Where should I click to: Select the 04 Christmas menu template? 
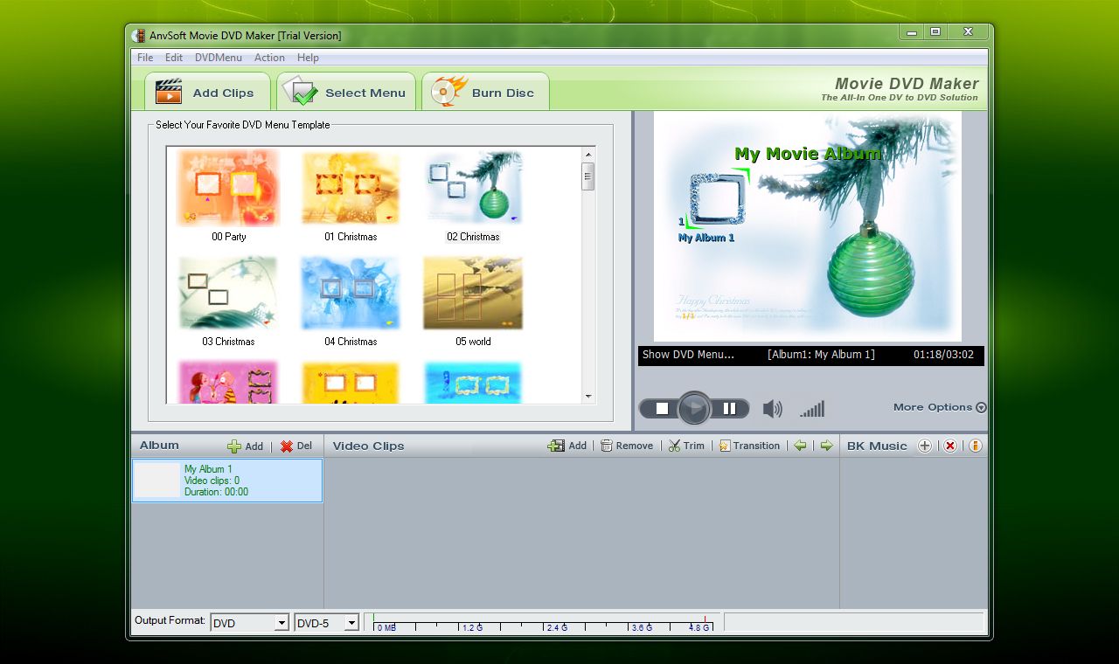351,301
